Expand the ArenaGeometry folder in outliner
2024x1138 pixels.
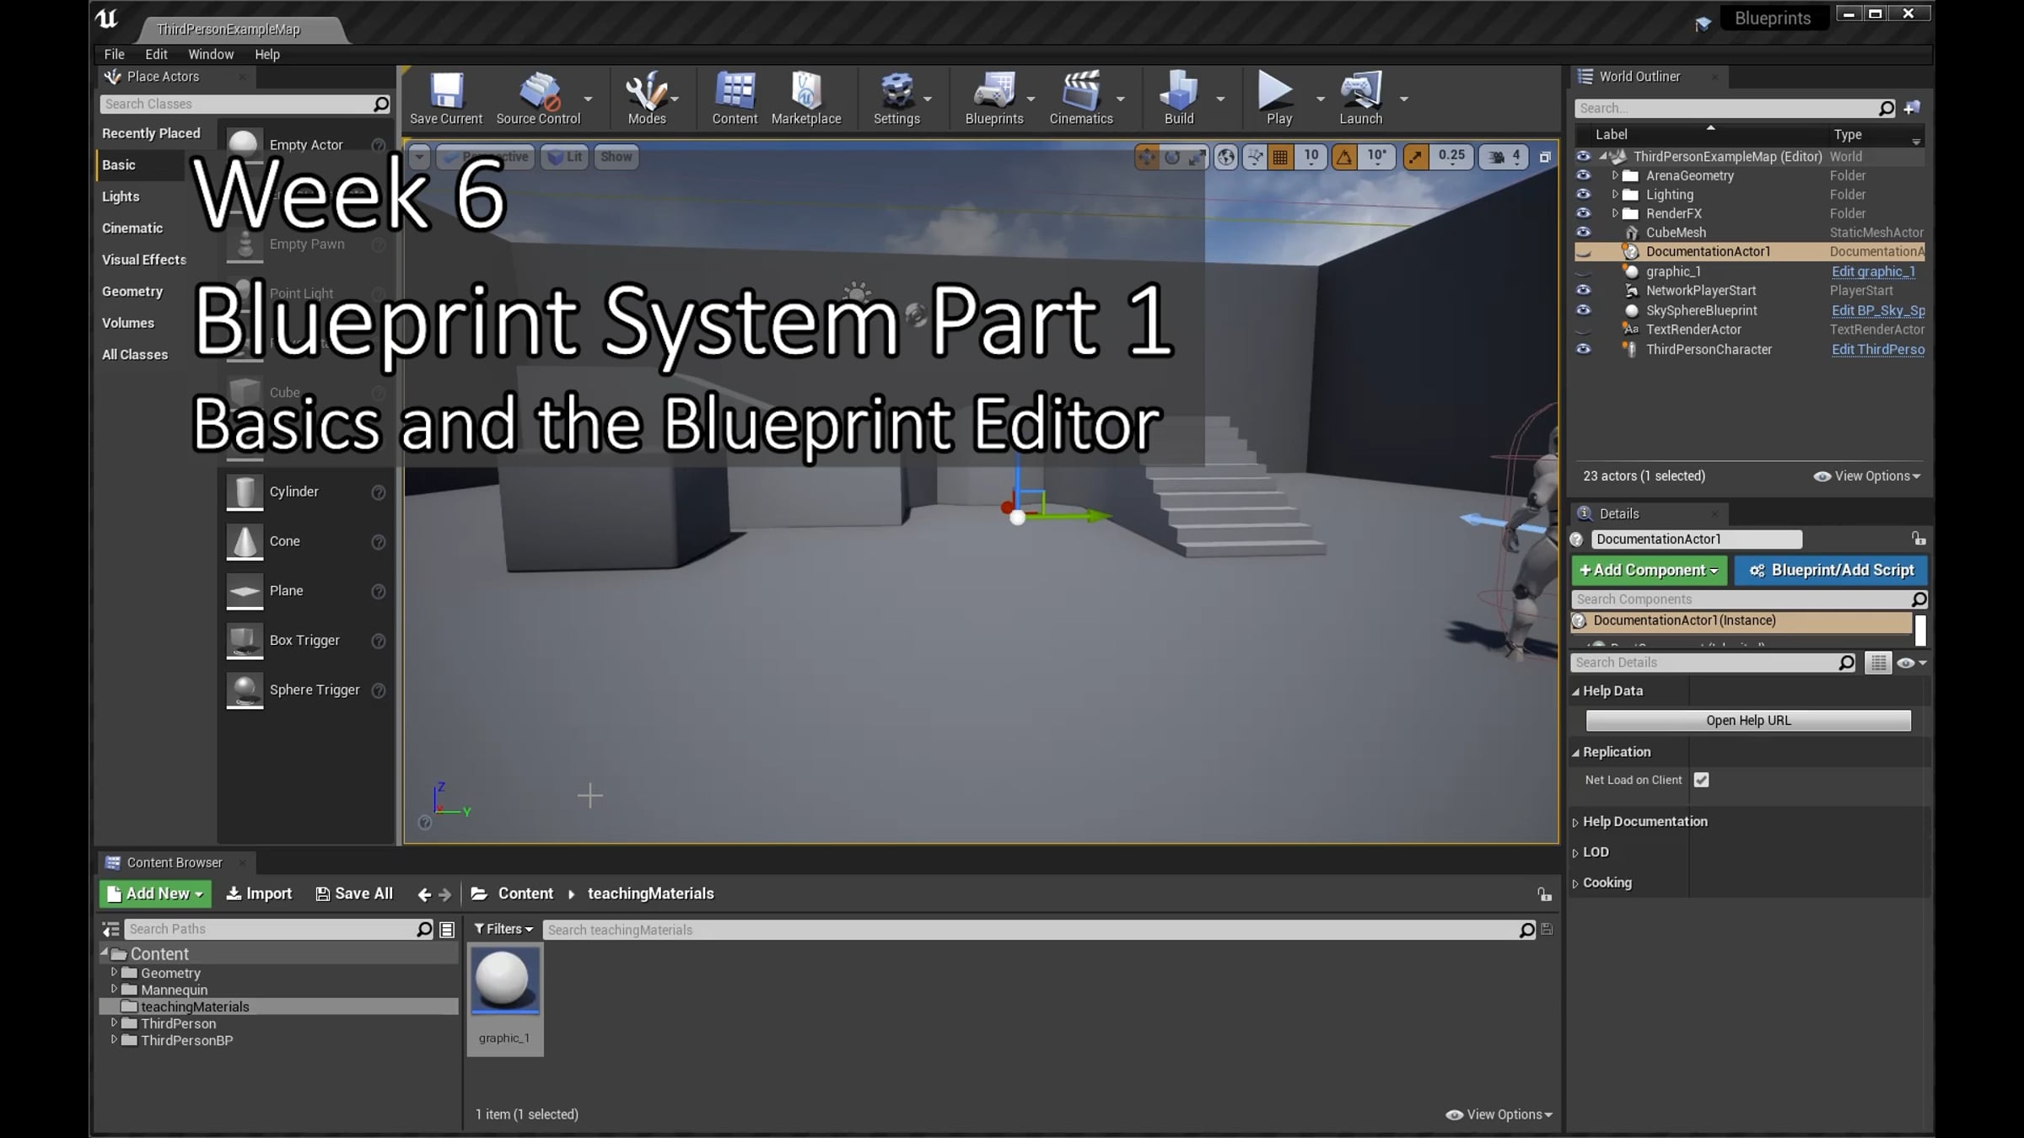tap(1614, 175)
